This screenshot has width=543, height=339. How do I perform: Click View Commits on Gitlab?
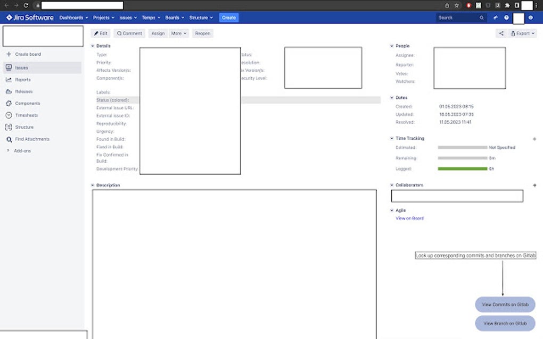(505, 304)
